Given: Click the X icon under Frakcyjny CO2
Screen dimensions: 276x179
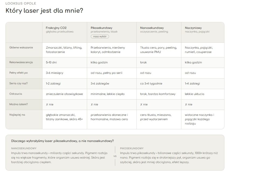Looking at the screenshot, I should pyautogui.click(x=47, y=104).
